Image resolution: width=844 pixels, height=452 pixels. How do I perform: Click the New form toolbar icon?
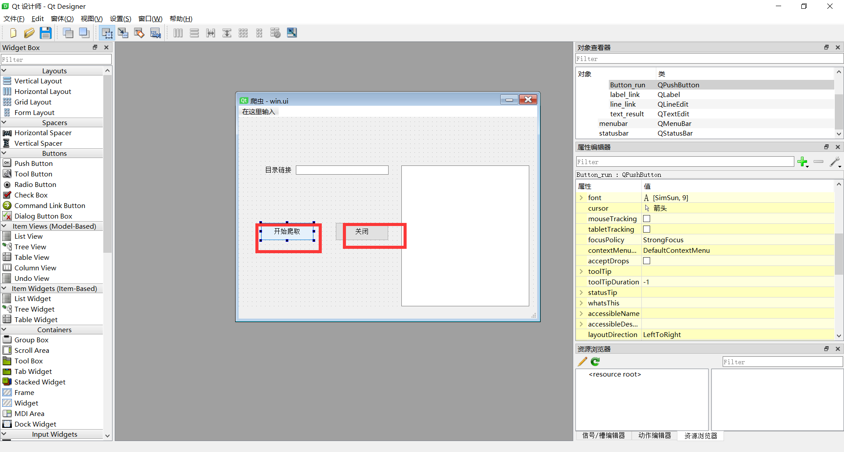13,33
